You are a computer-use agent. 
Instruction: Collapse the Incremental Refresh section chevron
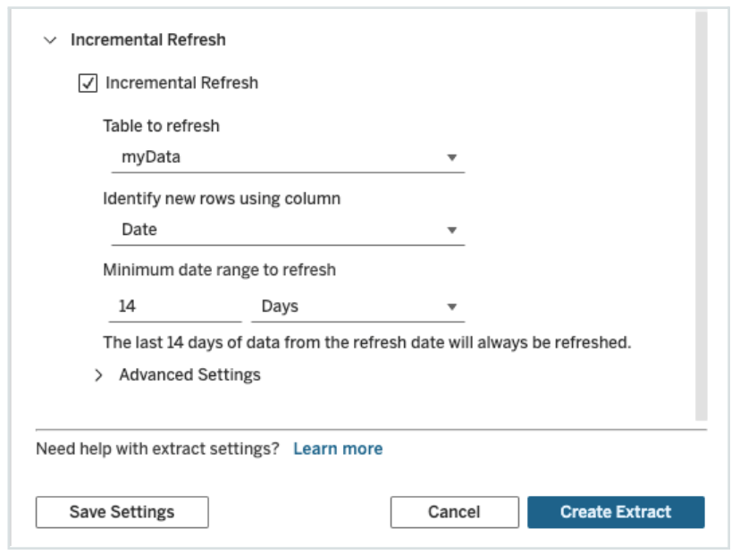51,40
